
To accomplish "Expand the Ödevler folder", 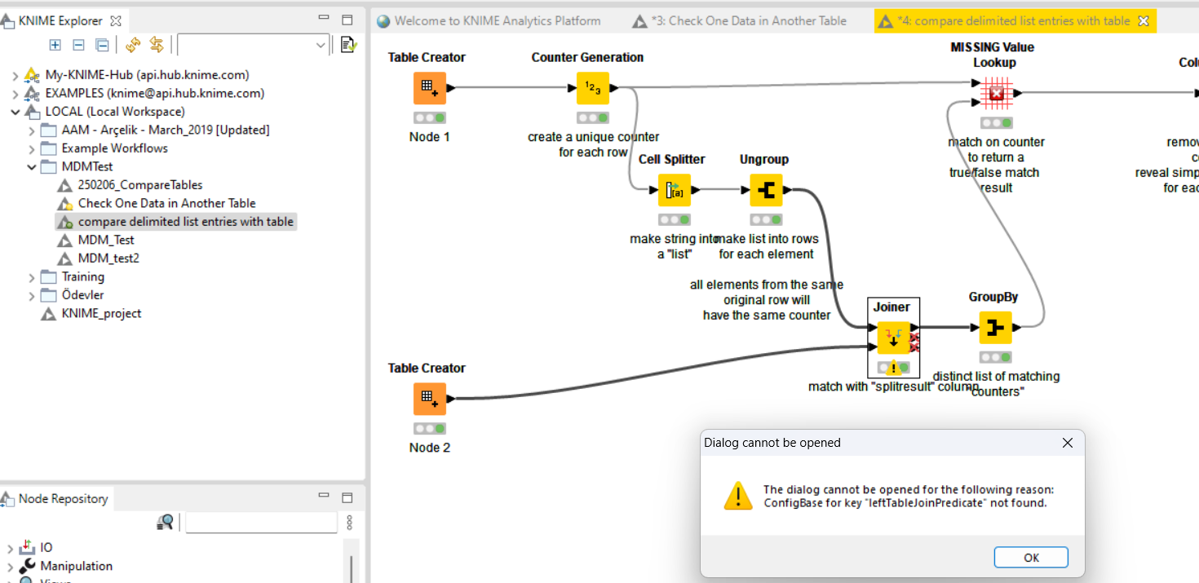I will click(32, 295).
